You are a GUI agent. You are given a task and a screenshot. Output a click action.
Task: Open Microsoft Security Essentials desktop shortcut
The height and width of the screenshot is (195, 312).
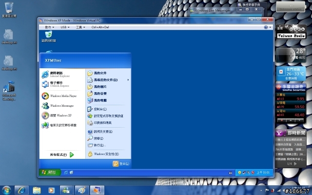(x=9, y=91)
